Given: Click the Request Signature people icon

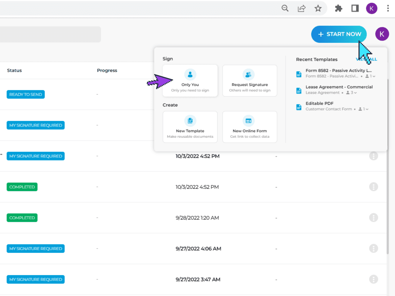Looking at the screenshot, I should [x=248, y=74].
